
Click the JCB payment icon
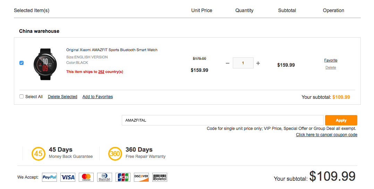pos(123,177)
